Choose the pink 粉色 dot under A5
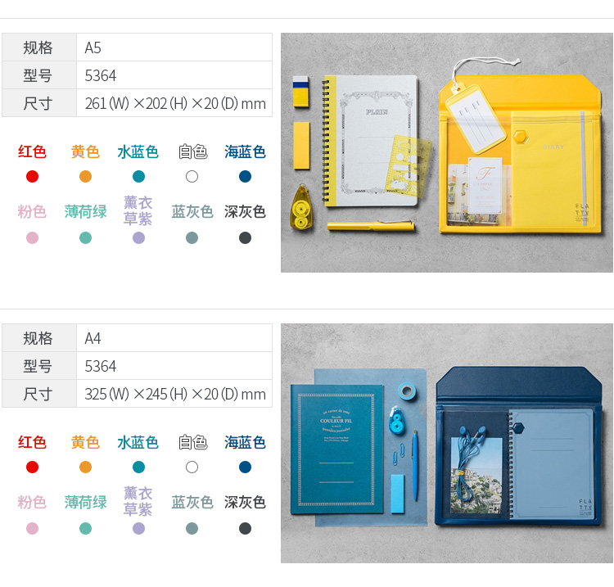Screen dimensions: 614x587 (32, 237)
